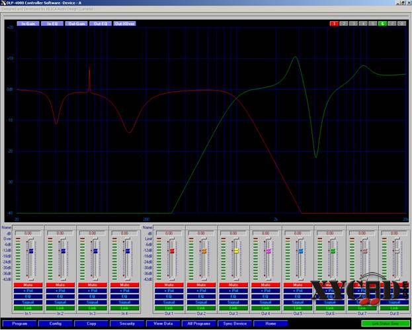412x330 pixels.
Task: Click the light blue Out 5 fader handle
Action: pyautogui.click(x=301, y=251)
